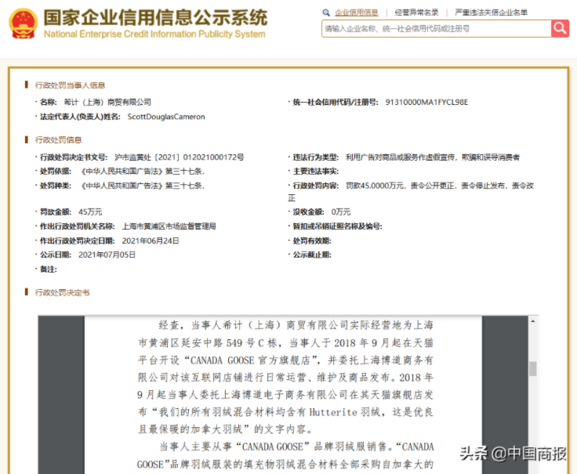Click the company name 希计（上海）商贸有限公司
Image resolution: width=577 pixels, height=474 pixels.
(x=107, y=102)
